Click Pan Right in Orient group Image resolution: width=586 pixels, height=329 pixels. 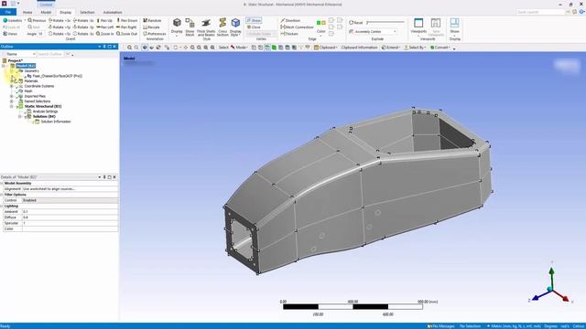pos(126,27)
